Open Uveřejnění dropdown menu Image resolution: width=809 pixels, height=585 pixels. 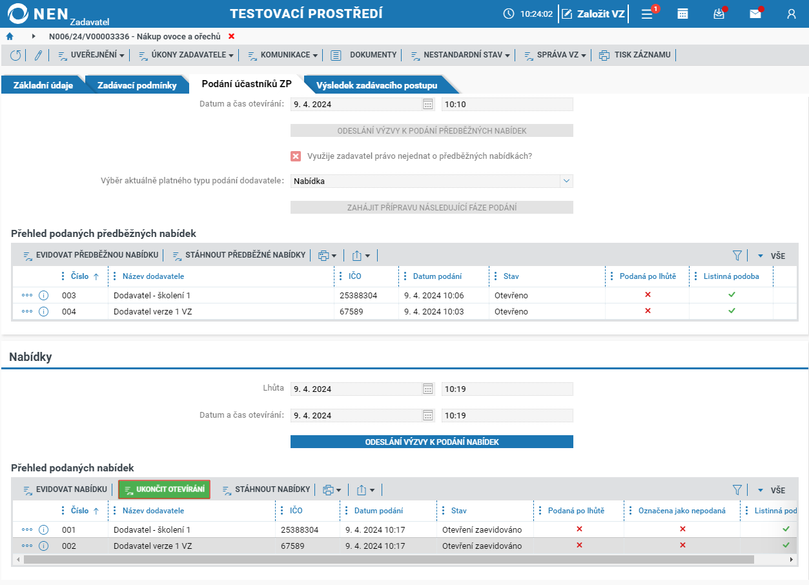click(91, 56)
